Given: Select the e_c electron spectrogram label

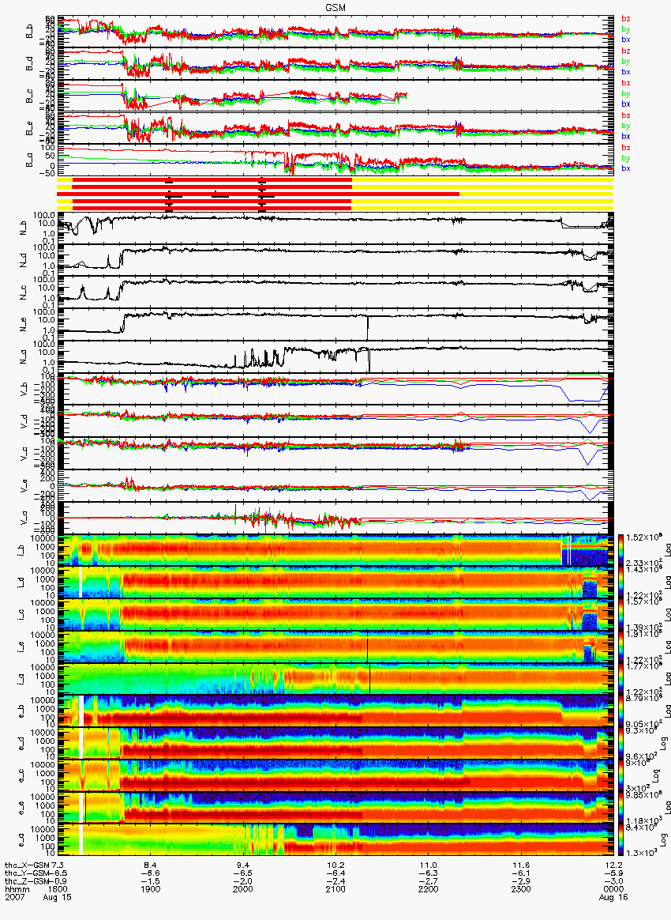Looking at the screenshot, I should (21, 776).
